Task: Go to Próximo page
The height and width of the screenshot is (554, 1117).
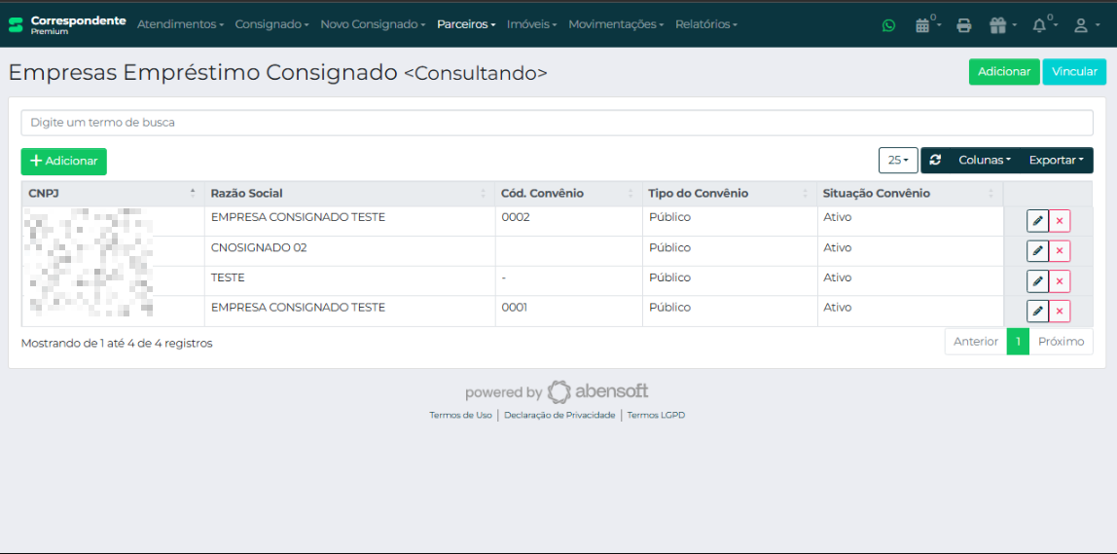Action: tap(1061, 342)
